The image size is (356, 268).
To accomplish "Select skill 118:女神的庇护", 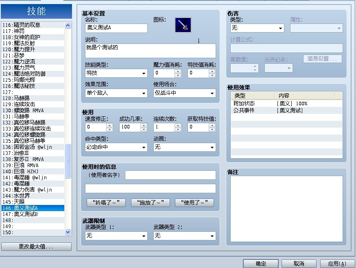I will point(33,37).
